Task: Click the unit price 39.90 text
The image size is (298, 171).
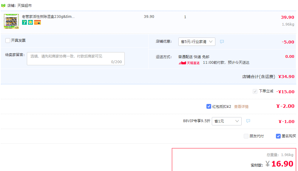Action: coord(149,17)
